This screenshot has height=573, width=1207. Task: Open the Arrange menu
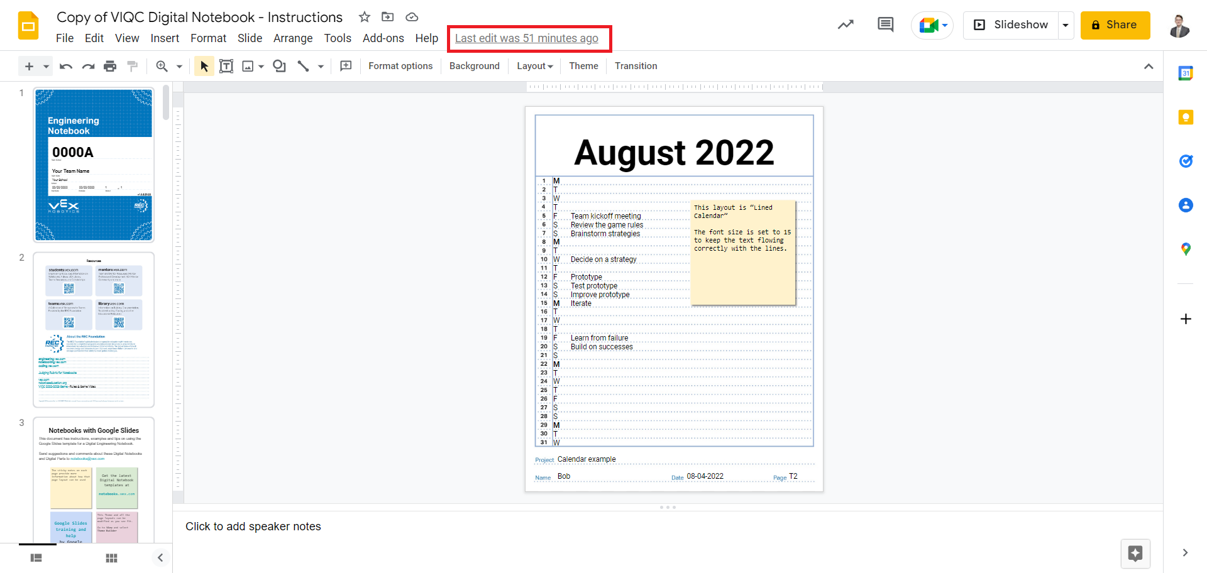pyautogui.click(x=293, y=38)
